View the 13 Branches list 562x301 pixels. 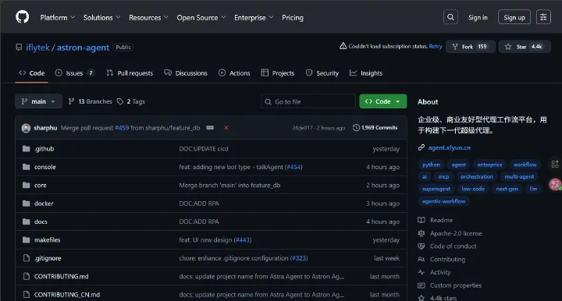pos(90,101)
